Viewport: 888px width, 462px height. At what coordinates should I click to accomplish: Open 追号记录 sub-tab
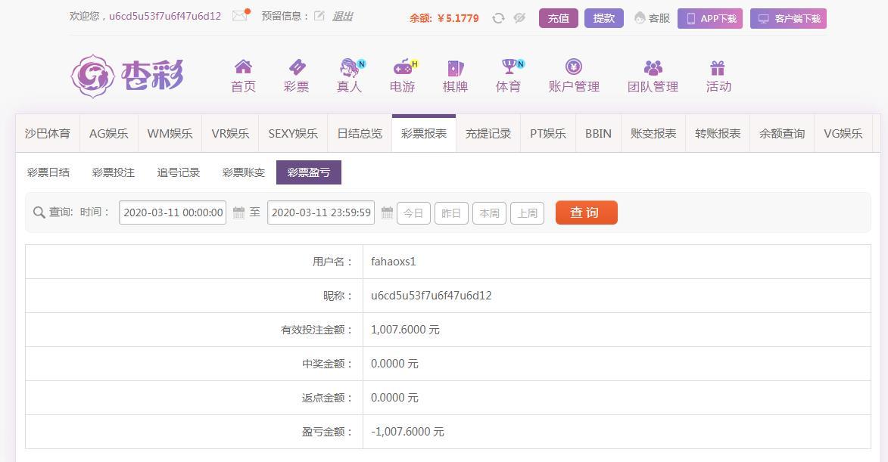[179, 172]
